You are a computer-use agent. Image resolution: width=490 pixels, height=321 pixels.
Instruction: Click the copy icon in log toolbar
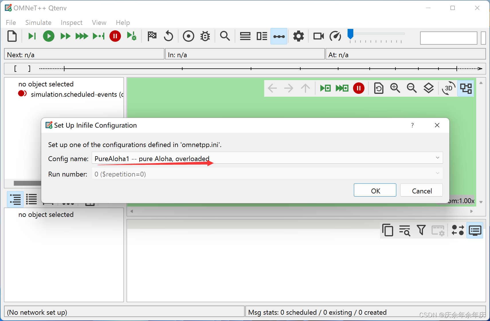388,230
